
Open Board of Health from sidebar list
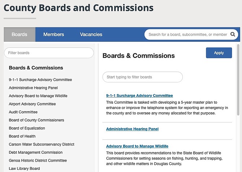[x=22, y=136]
